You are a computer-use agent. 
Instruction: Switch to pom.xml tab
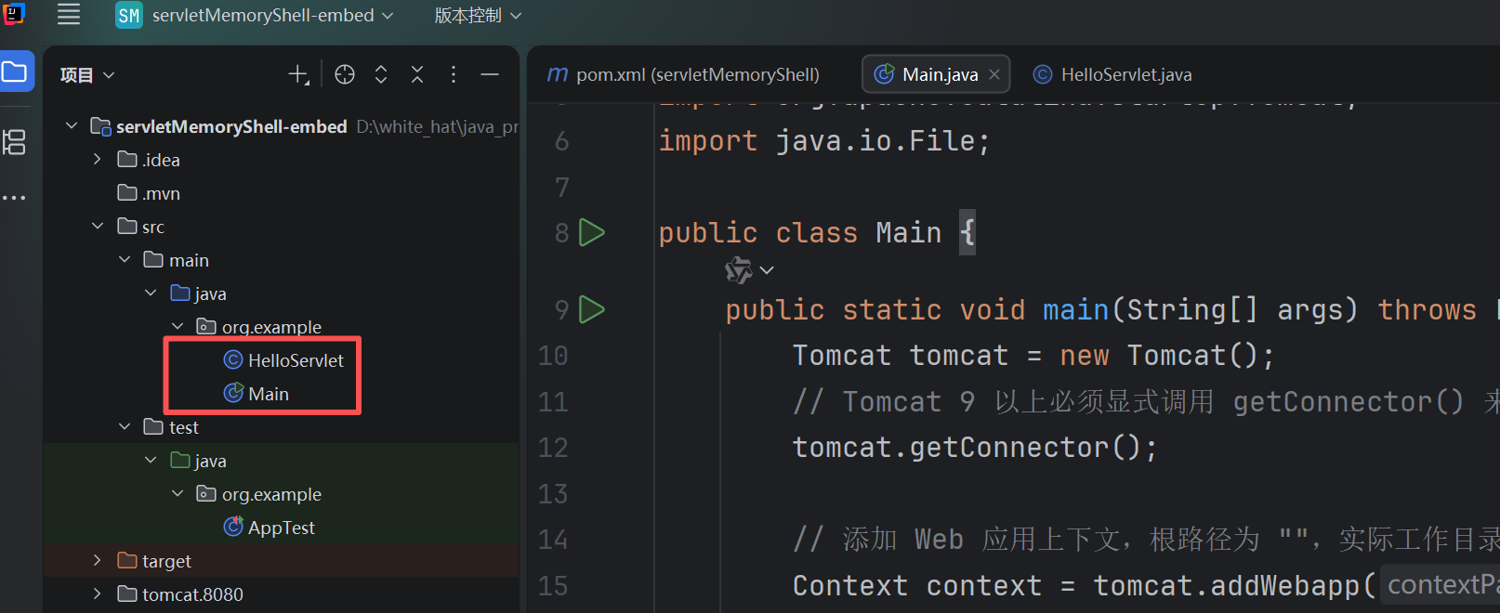click(684, 74)
